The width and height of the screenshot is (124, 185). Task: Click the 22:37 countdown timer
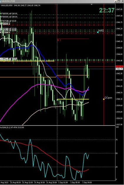107,10
